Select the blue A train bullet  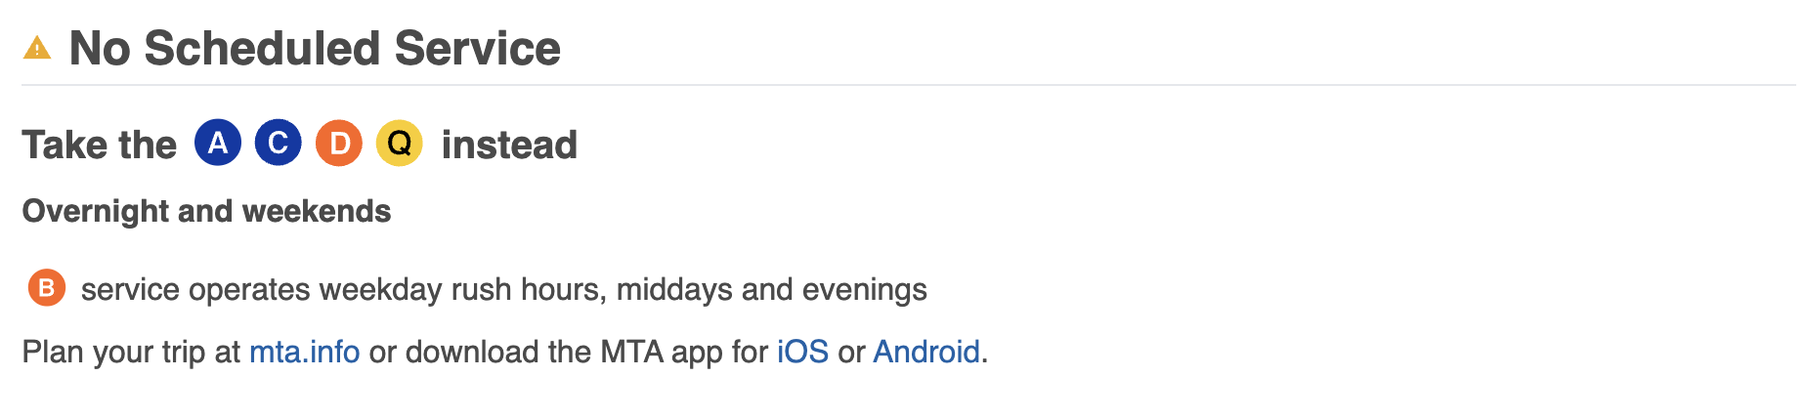point(218,144)
